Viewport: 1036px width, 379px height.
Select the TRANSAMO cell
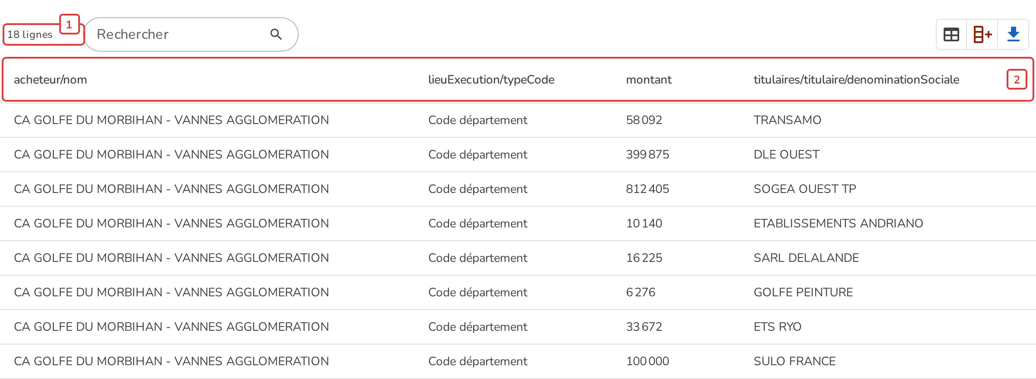click(787, 120)
